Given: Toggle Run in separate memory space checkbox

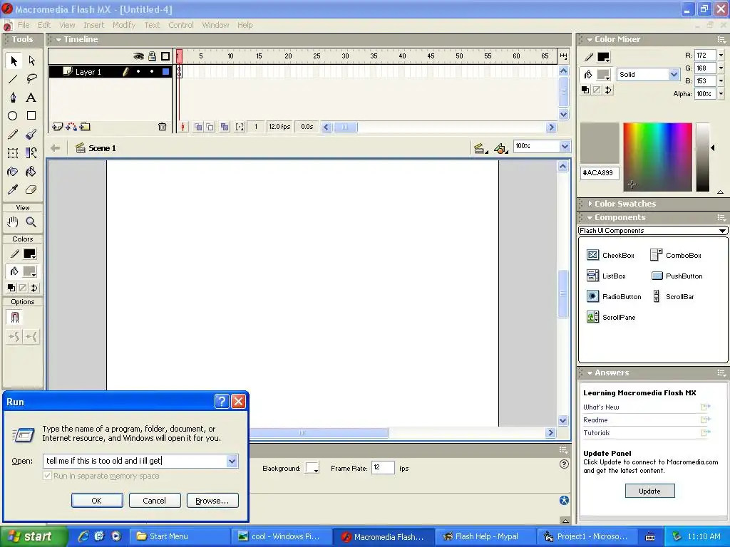Looking at the screenshot, I should click(x=47, y=476).
